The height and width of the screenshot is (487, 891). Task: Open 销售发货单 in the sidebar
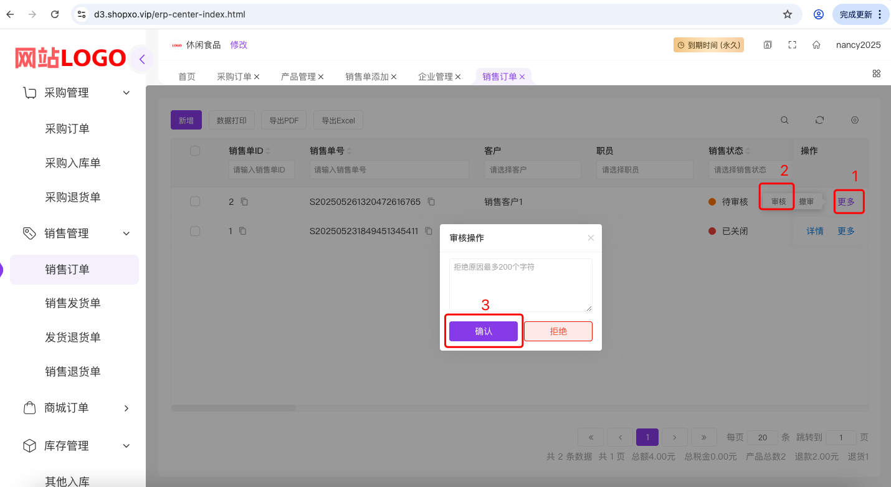(73, 303)
